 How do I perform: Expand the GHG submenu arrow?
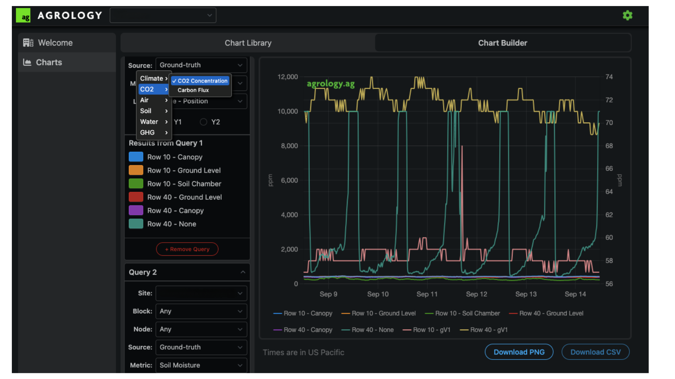(166, 132)
